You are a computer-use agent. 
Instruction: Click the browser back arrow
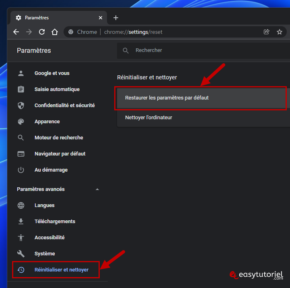click(x=16, y=32)
